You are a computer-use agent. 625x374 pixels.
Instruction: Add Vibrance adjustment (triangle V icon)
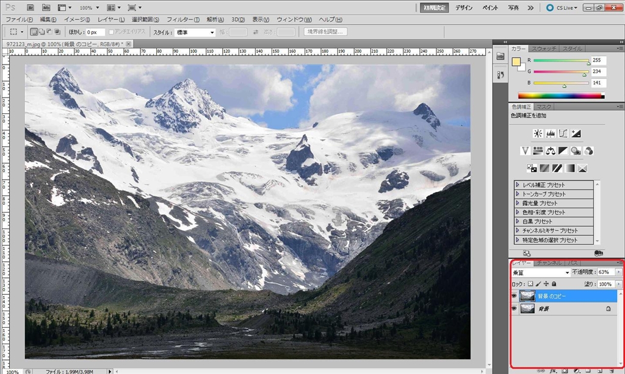525,151
